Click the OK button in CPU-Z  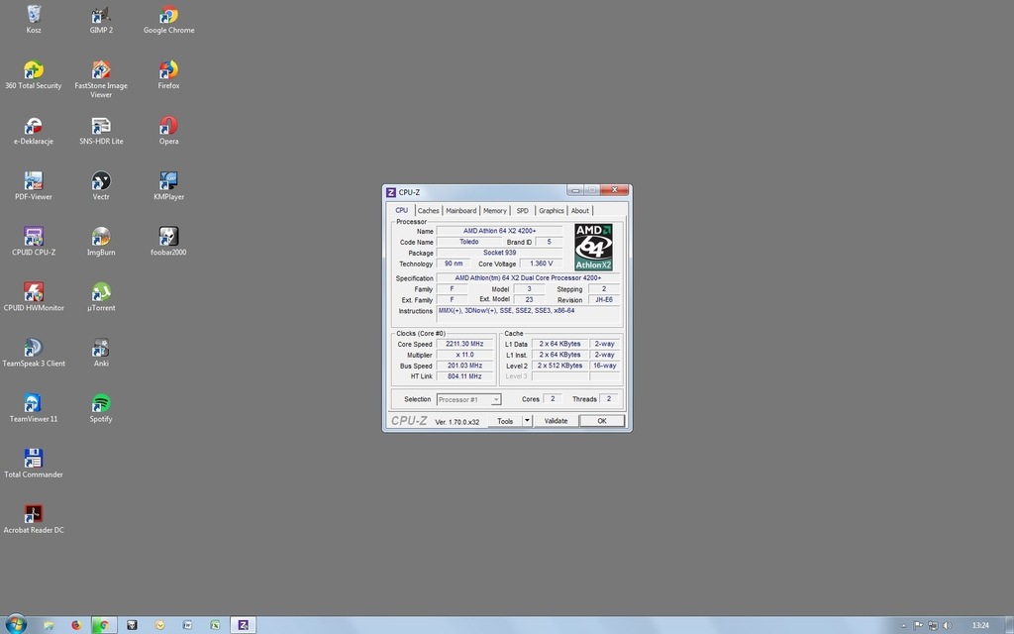(x=602, y=421)
